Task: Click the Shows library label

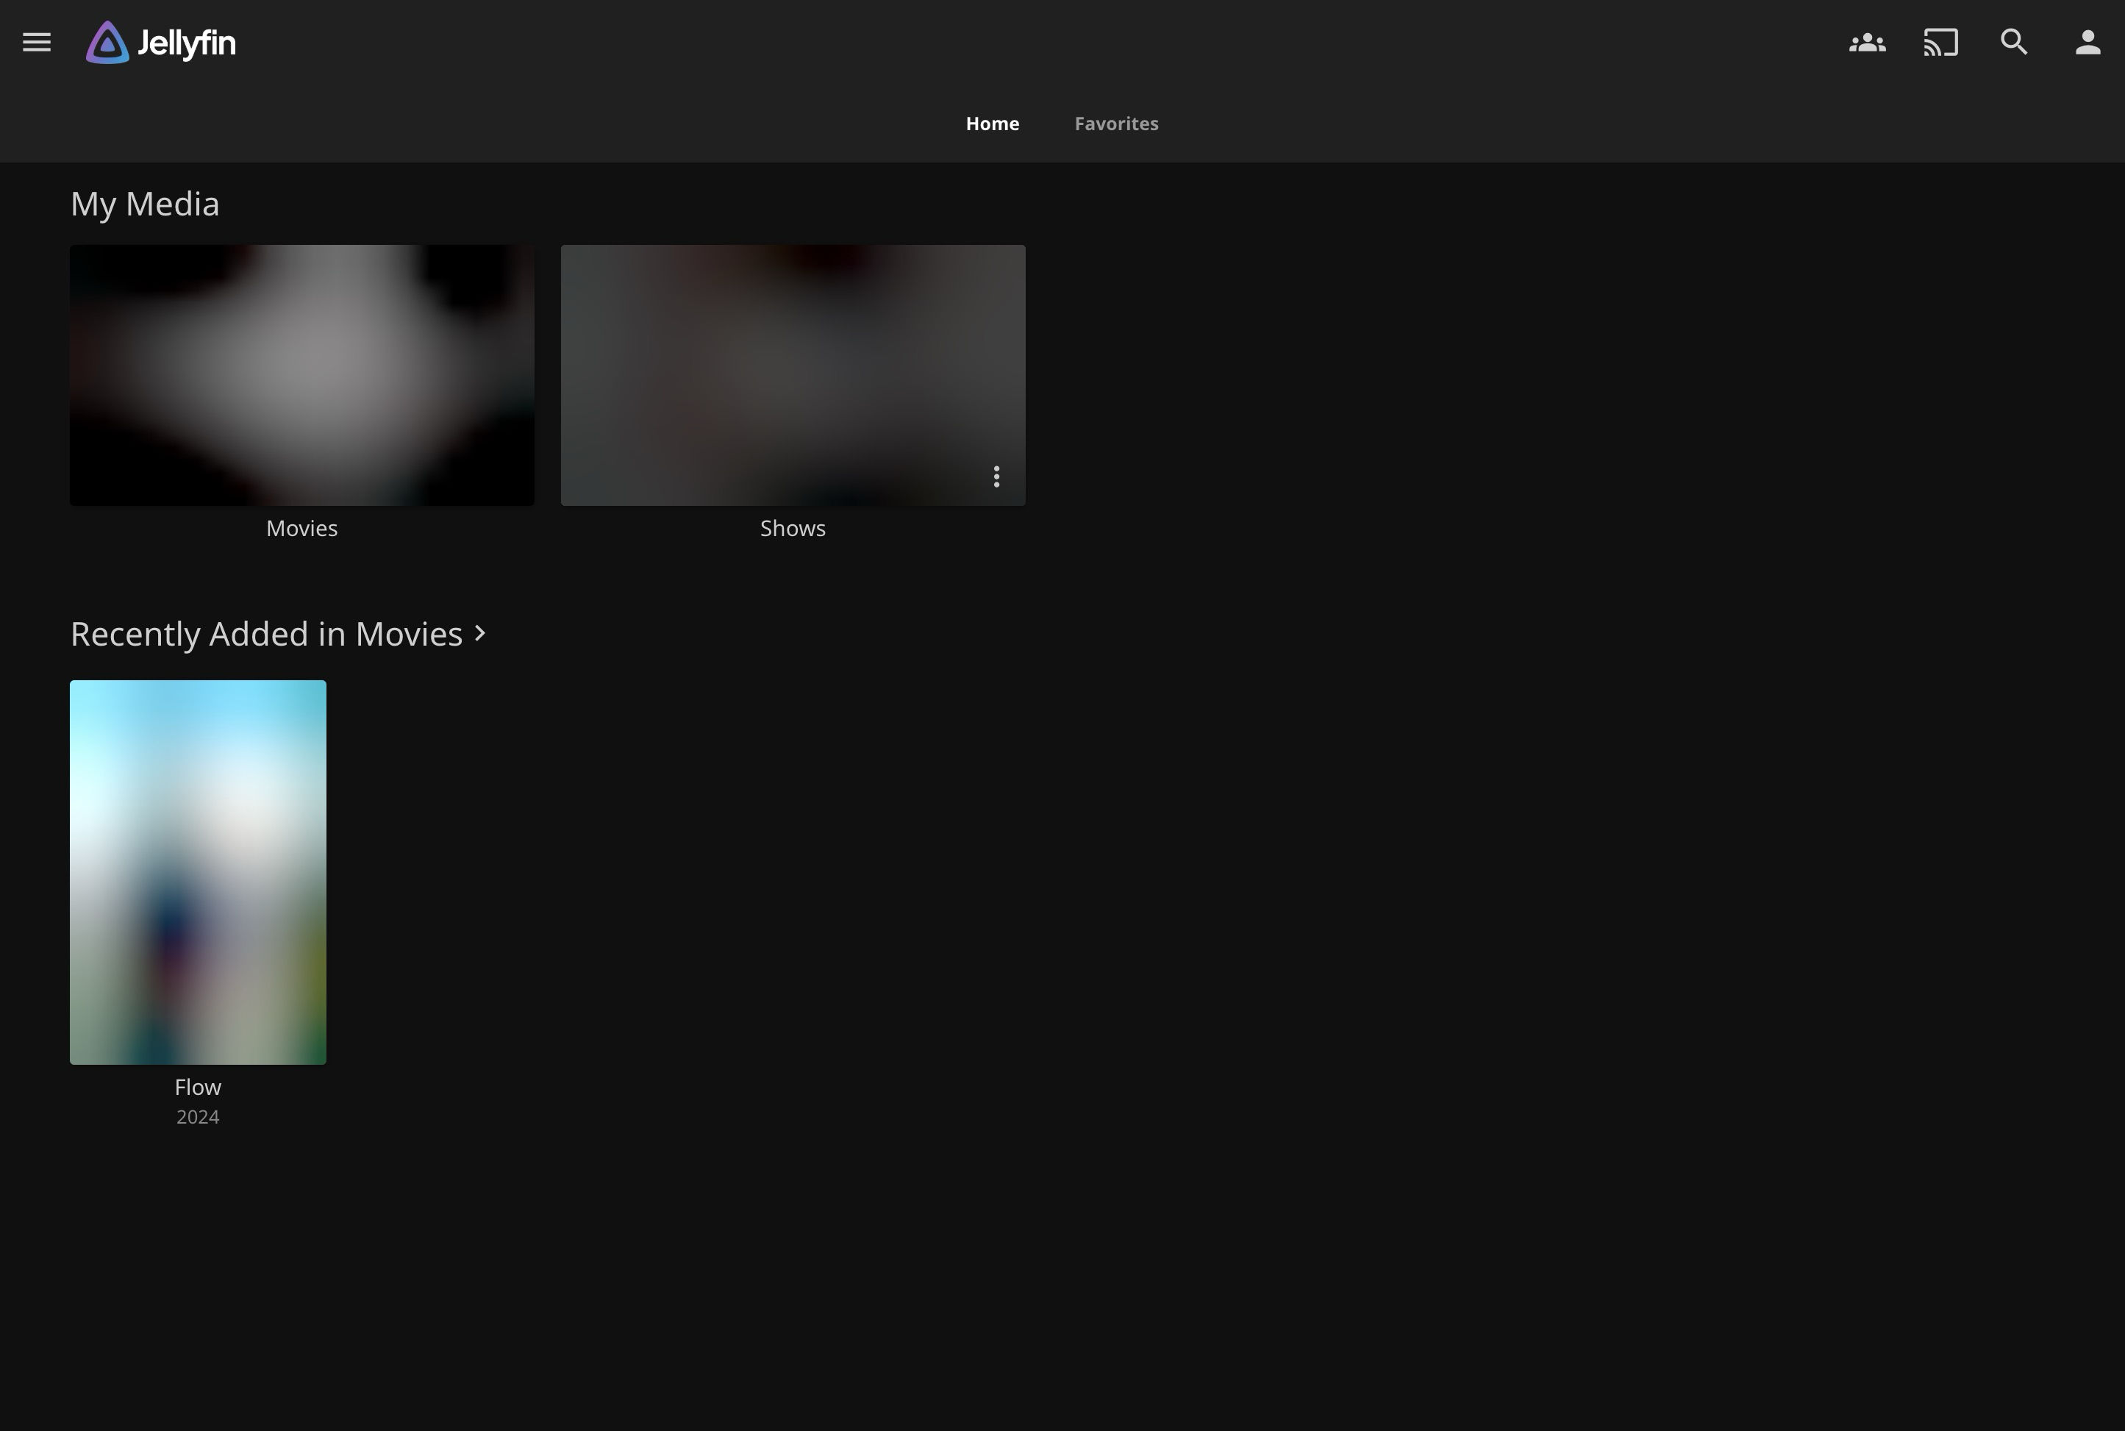Action: pyautogui.click(x=791, y=527)
